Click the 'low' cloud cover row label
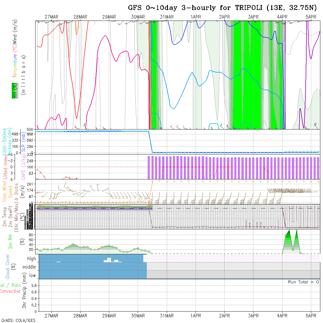 coord(32,275)
